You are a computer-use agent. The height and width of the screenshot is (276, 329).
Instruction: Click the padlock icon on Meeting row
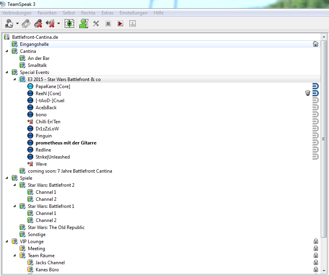316,248
